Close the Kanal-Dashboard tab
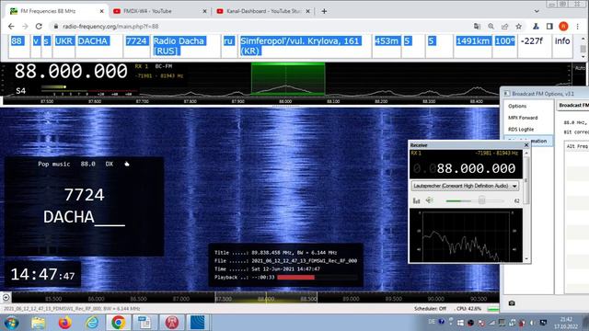The image size is (589, 331). pos(307,11)
